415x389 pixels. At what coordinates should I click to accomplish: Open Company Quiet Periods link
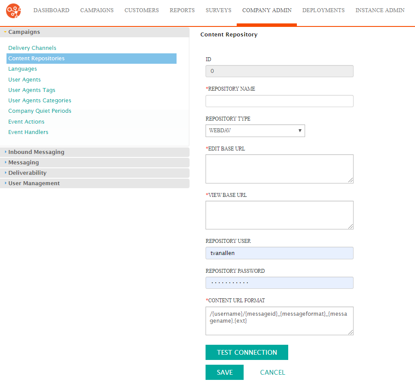click(40, 111)
